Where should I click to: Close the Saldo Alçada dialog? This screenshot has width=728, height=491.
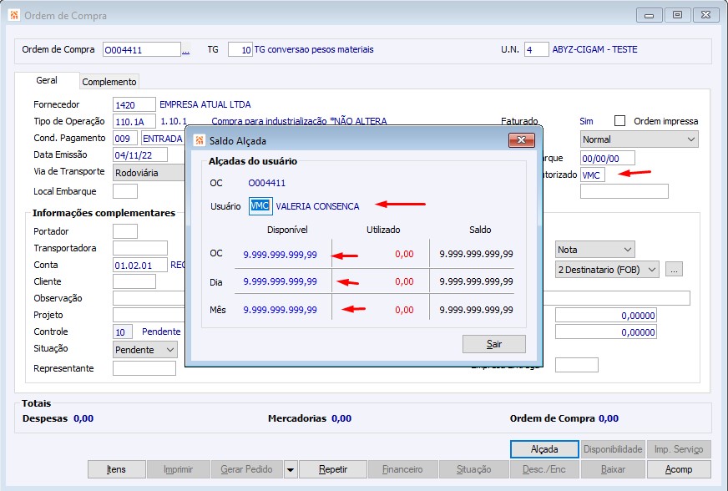[x=522, y=139]
